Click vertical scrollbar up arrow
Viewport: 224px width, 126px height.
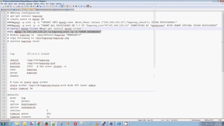pyautogui.click(x=223, y=13)
